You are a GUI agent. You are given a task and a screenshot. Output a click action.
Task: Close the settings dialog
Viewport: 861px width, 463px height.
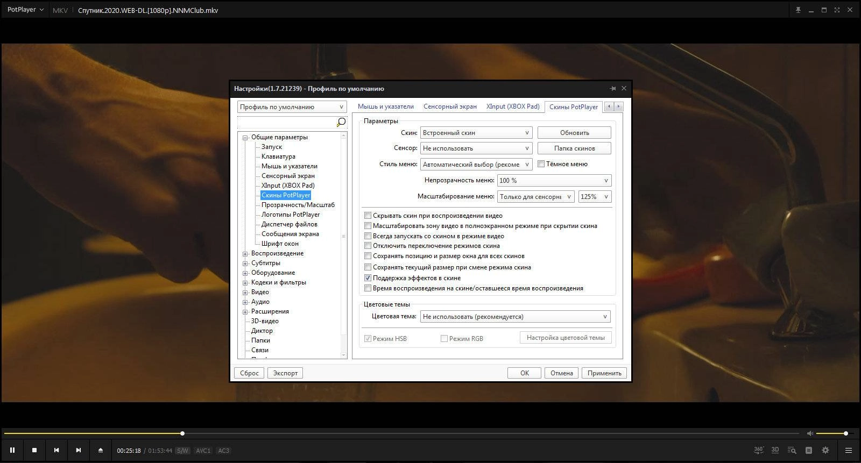[624, 88]
